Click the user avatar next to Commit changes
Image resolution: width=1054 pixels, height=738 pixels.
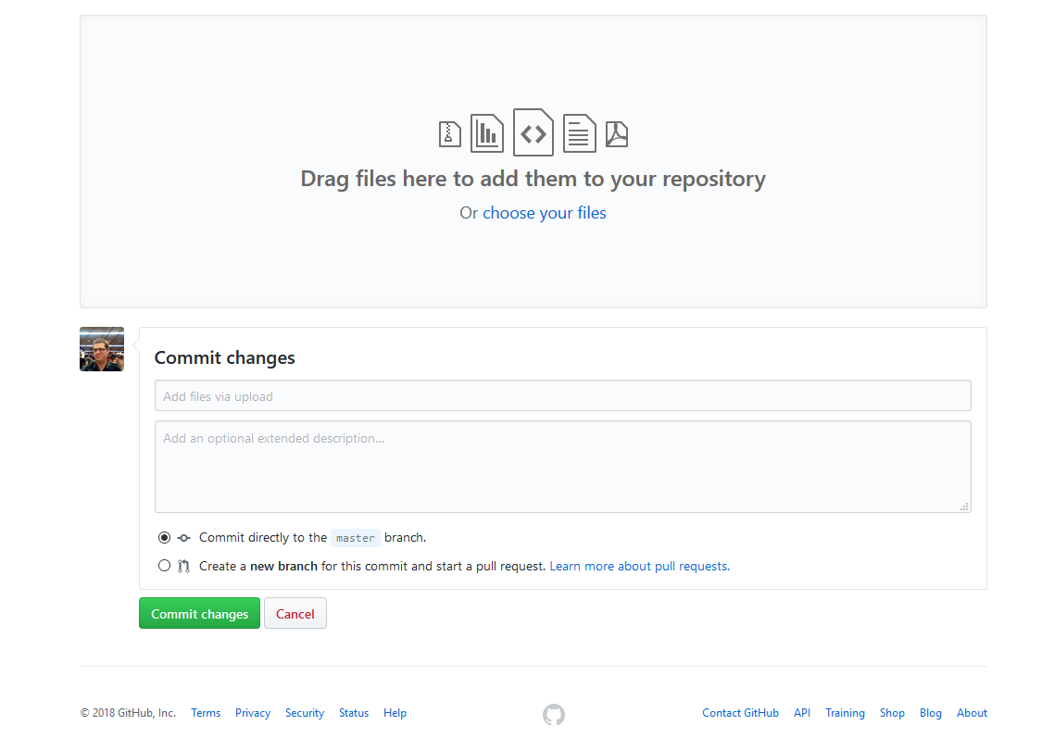coord(101,349)
